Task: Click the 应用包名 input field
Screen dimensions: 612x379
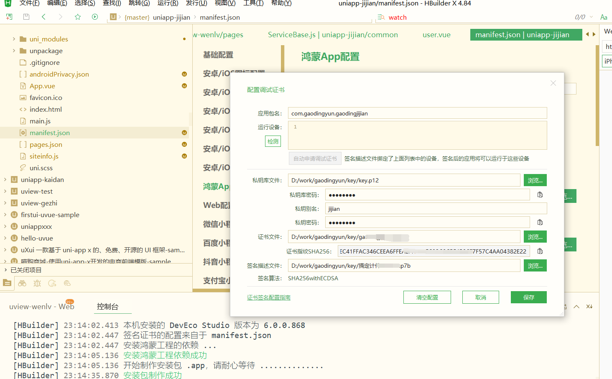Action: pyautogui.click(x=418, y=113)
